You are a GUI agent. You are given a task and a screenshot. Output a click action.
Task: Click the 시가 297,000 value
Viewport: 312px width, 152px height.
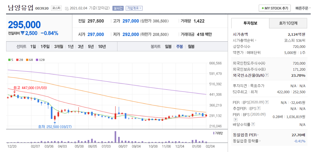[95, 34]
